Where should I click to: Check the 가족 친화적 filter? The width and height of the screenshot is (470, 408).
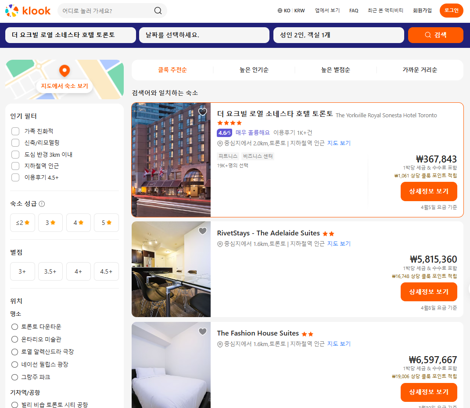point(15,131)
